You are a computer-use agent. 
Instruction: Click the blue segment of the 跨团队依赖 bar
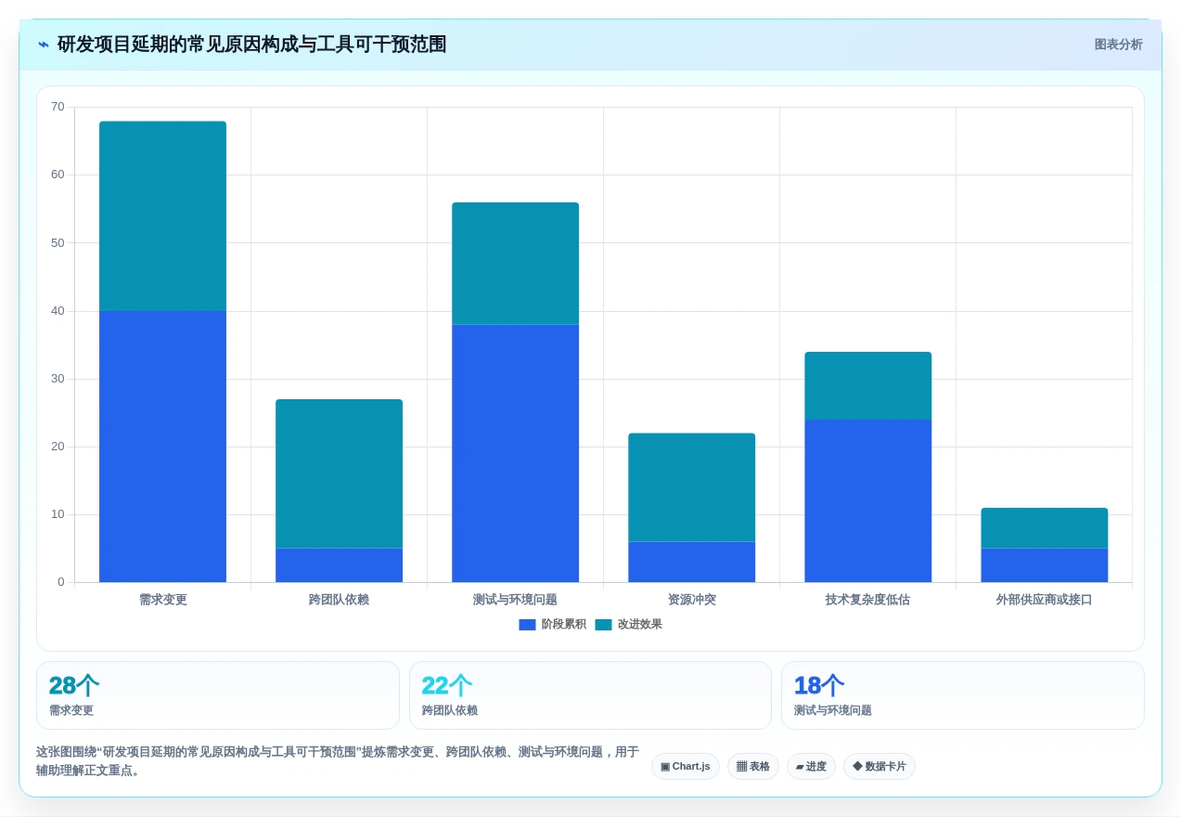339,565
